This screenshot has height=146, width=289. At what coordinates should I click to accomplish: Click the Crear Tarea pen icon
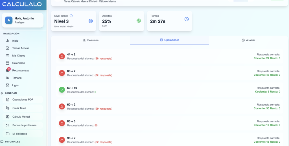point(8,108)
